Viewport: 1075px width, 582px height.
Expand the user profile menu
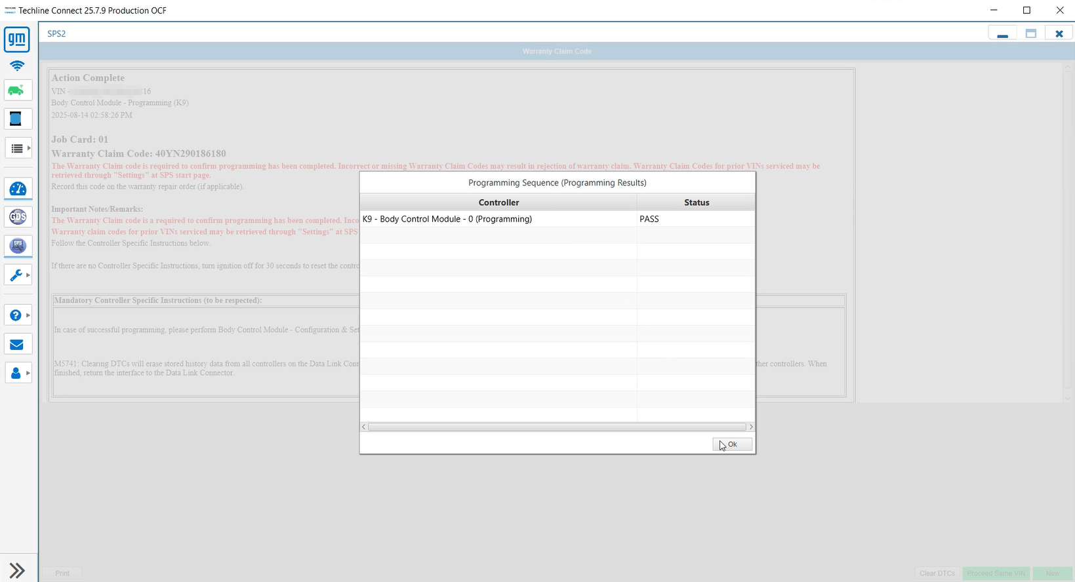point(18,373)
